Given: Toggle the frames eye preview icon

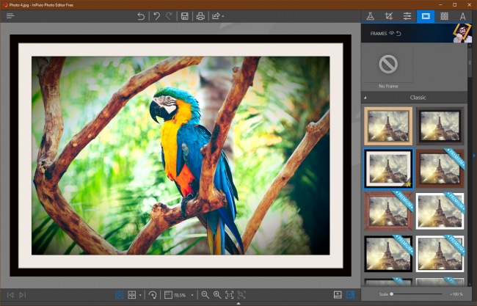Looking at the screenshot, I should pyautogui.click(x=392, y=33).
